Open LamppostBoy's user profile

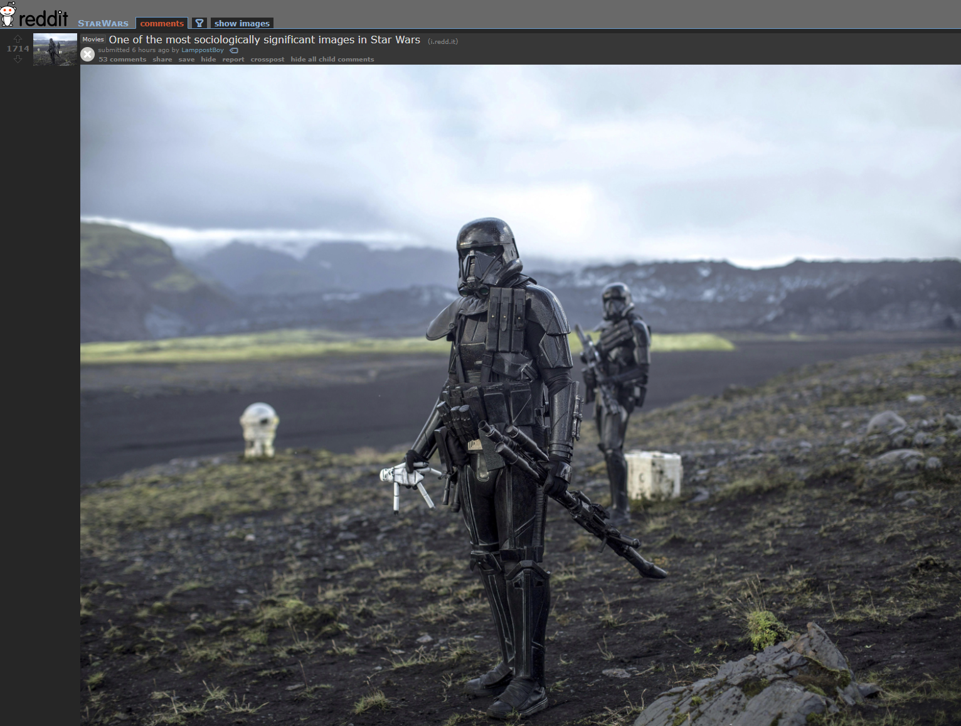203,50
